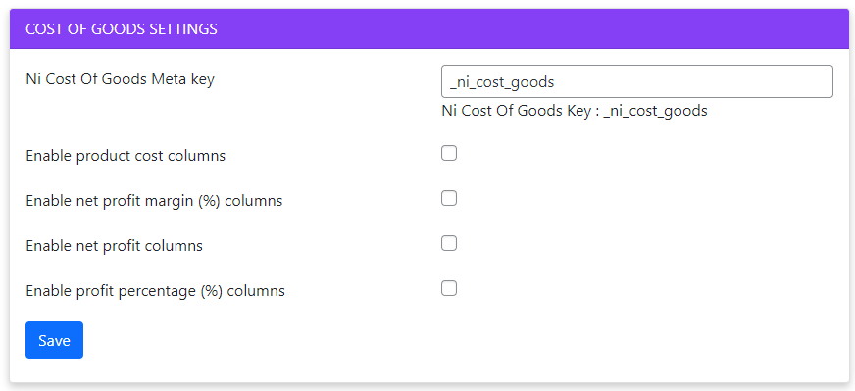This screenshot has height=391, width=855.
Task: Tick the net profit margin (%) checkbox
Action: point(449,199)
